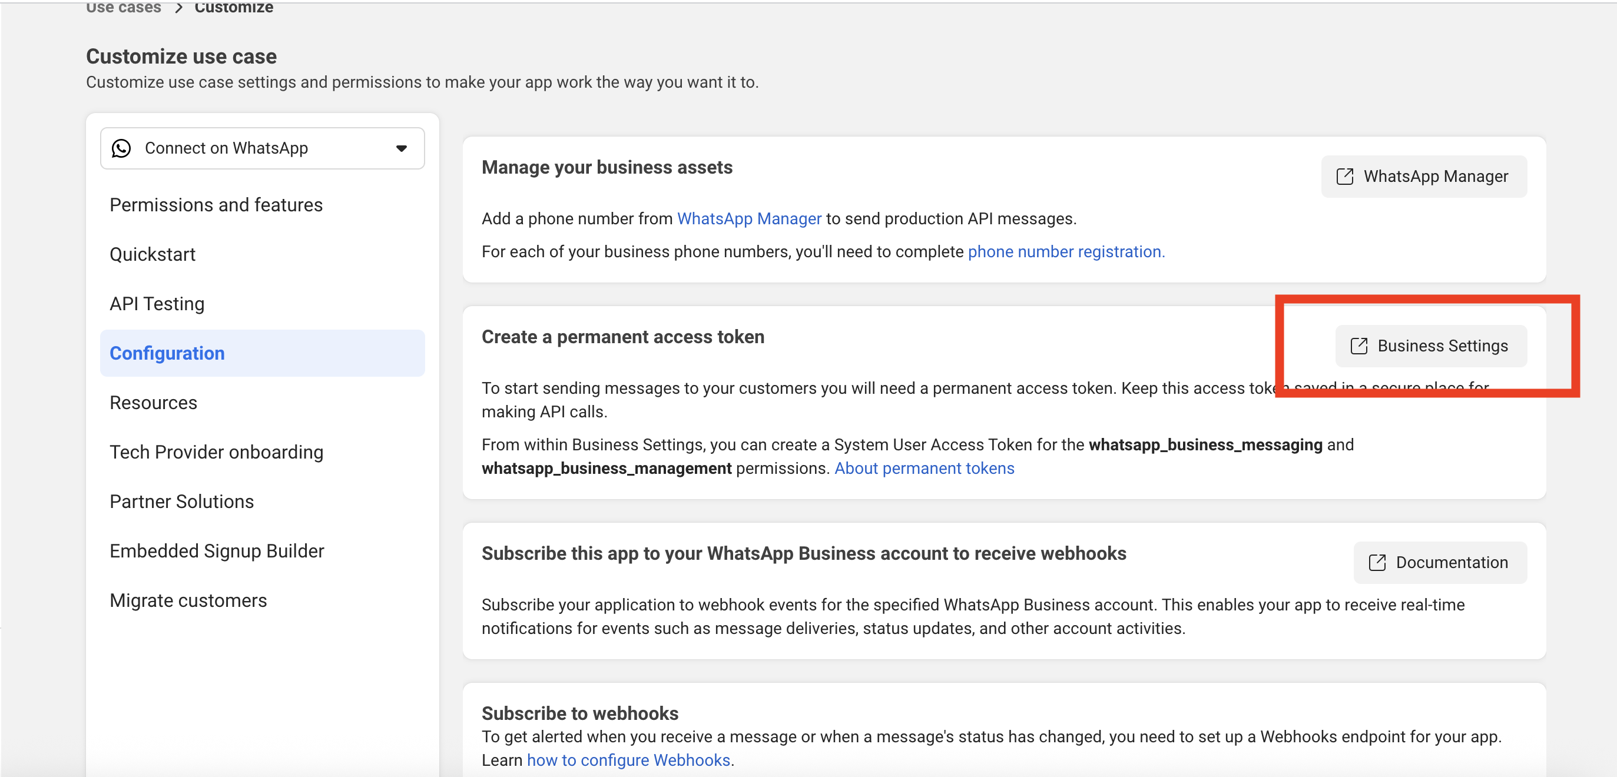Open the webhooks Documentation button

(x=1440, y=563)
